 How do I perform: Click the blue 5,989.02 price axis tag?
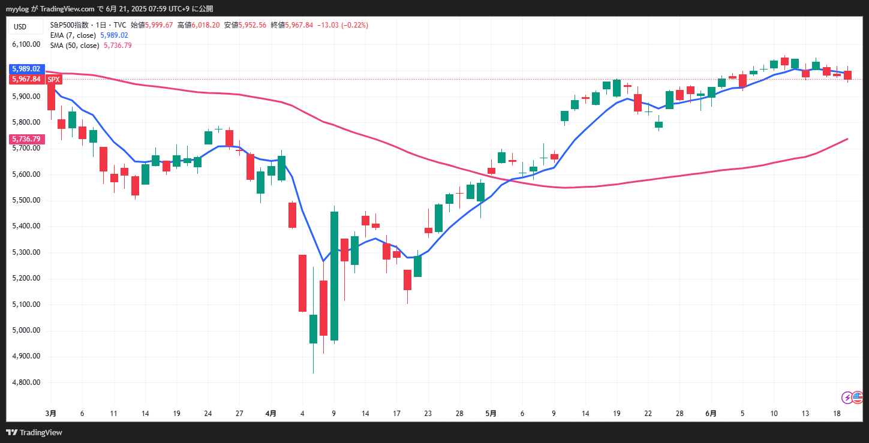pyautogui.click(x=26, y=69)
